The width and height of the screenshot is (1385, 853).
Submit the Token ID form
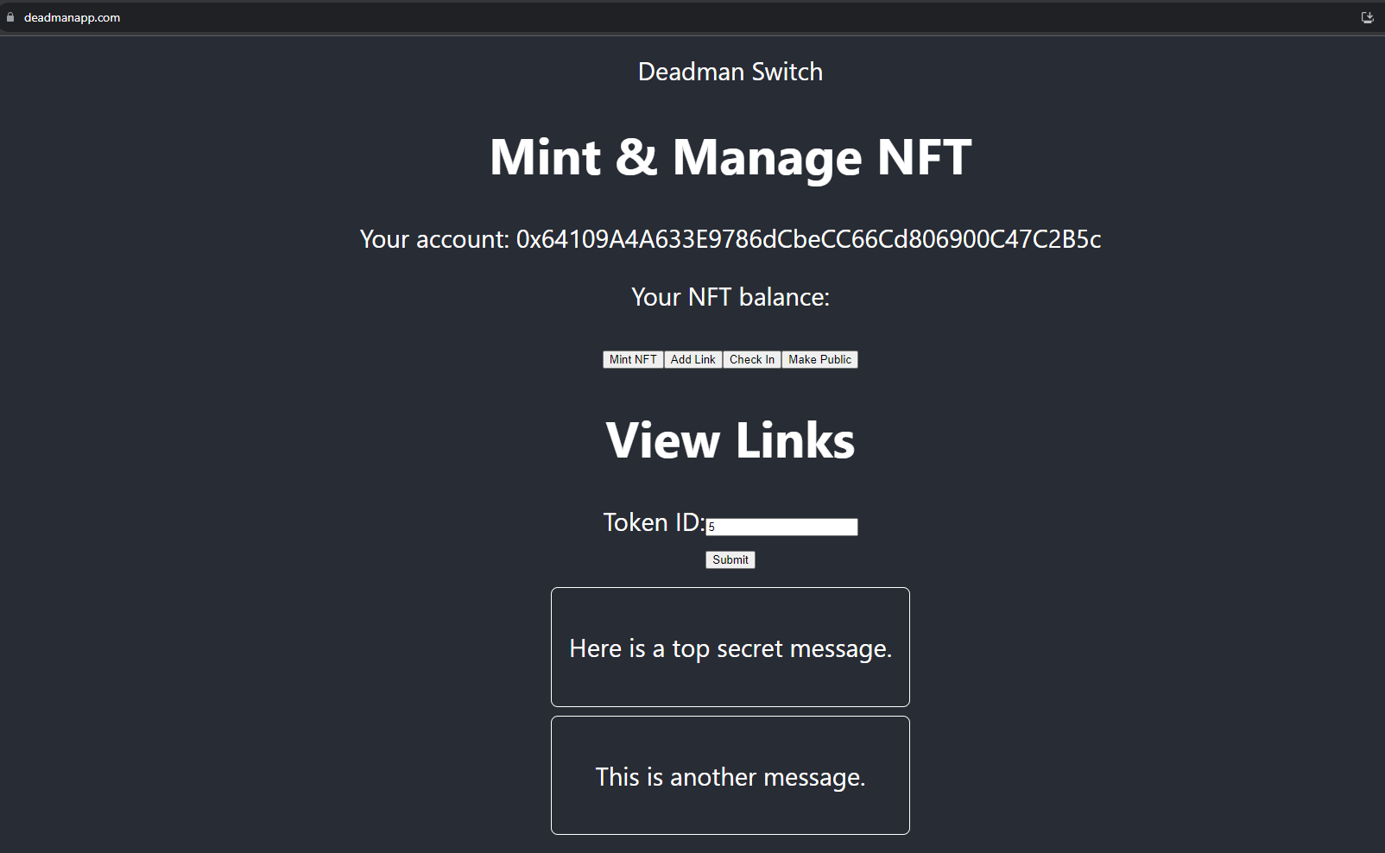tap(730, 560)
